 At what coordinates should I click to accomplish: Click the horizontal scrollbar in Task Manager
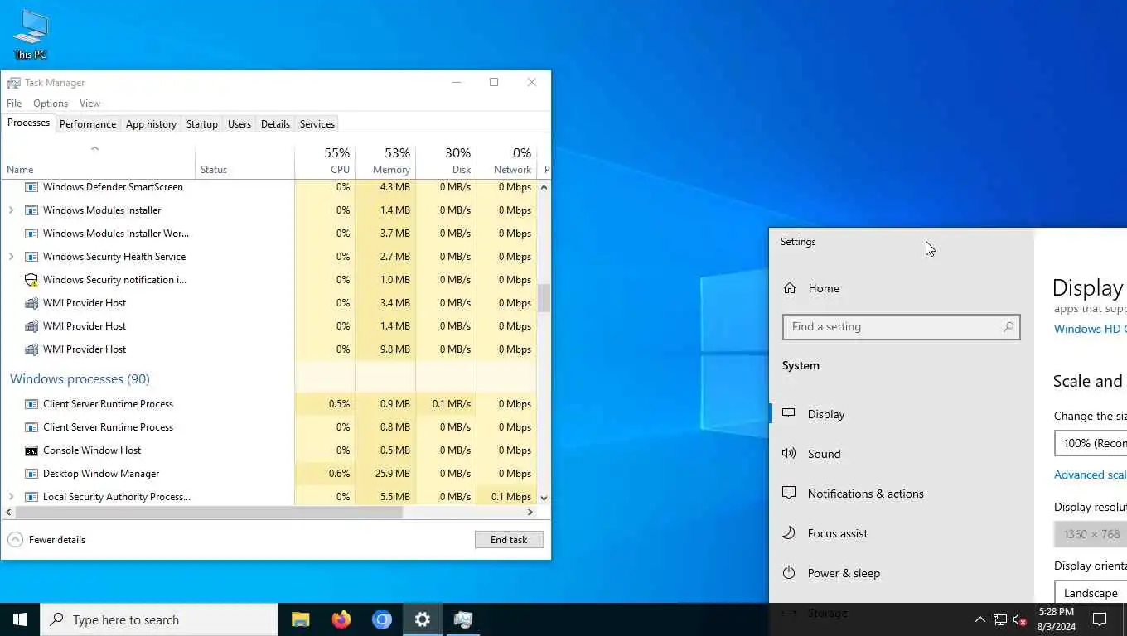(x=209, y=513)
